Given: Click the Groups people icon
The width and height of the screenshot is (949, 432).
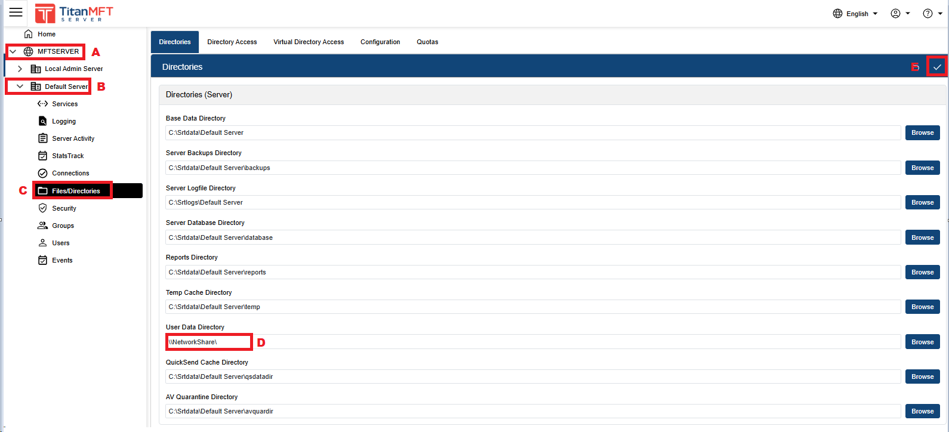Looking at the screenshot, I should tap(42, 226).
